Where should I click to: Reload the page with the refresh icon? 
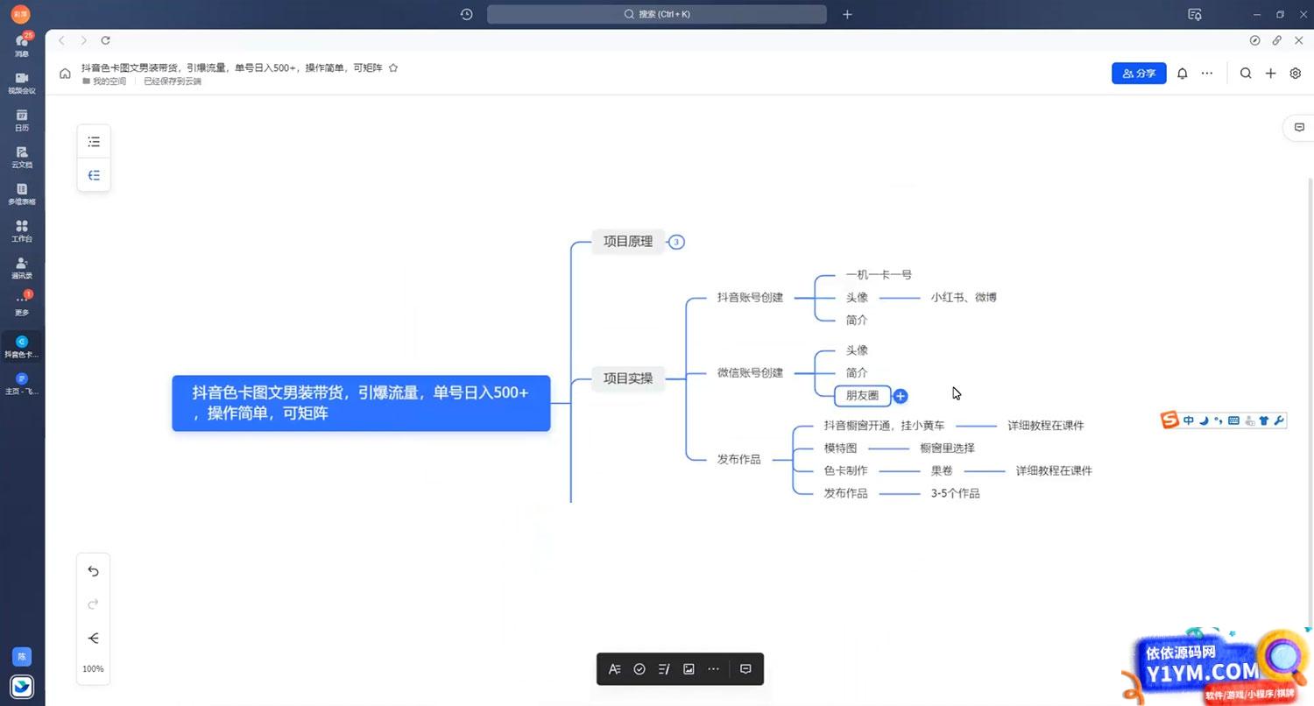105,40
